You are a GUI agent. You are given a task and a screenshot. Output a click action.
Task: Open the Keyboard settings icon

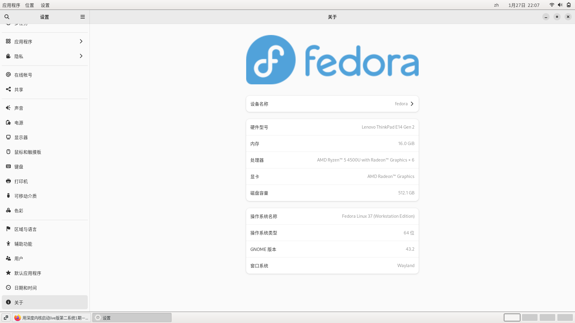[8, 166]
